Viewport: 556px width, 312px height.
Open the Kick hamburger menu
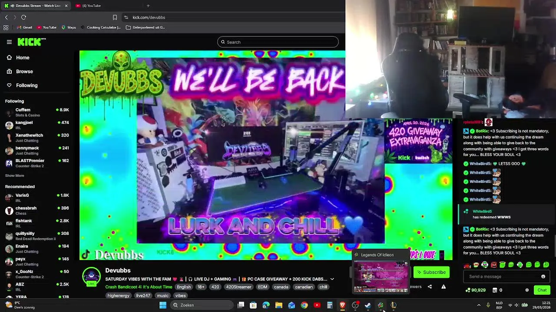click(x=9, y=42)
